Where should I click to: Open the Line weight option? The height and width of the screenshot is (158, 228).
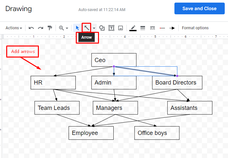tap(143, 28)
